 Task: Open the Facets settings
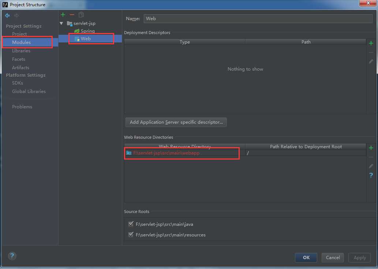[x=19, y=59]
